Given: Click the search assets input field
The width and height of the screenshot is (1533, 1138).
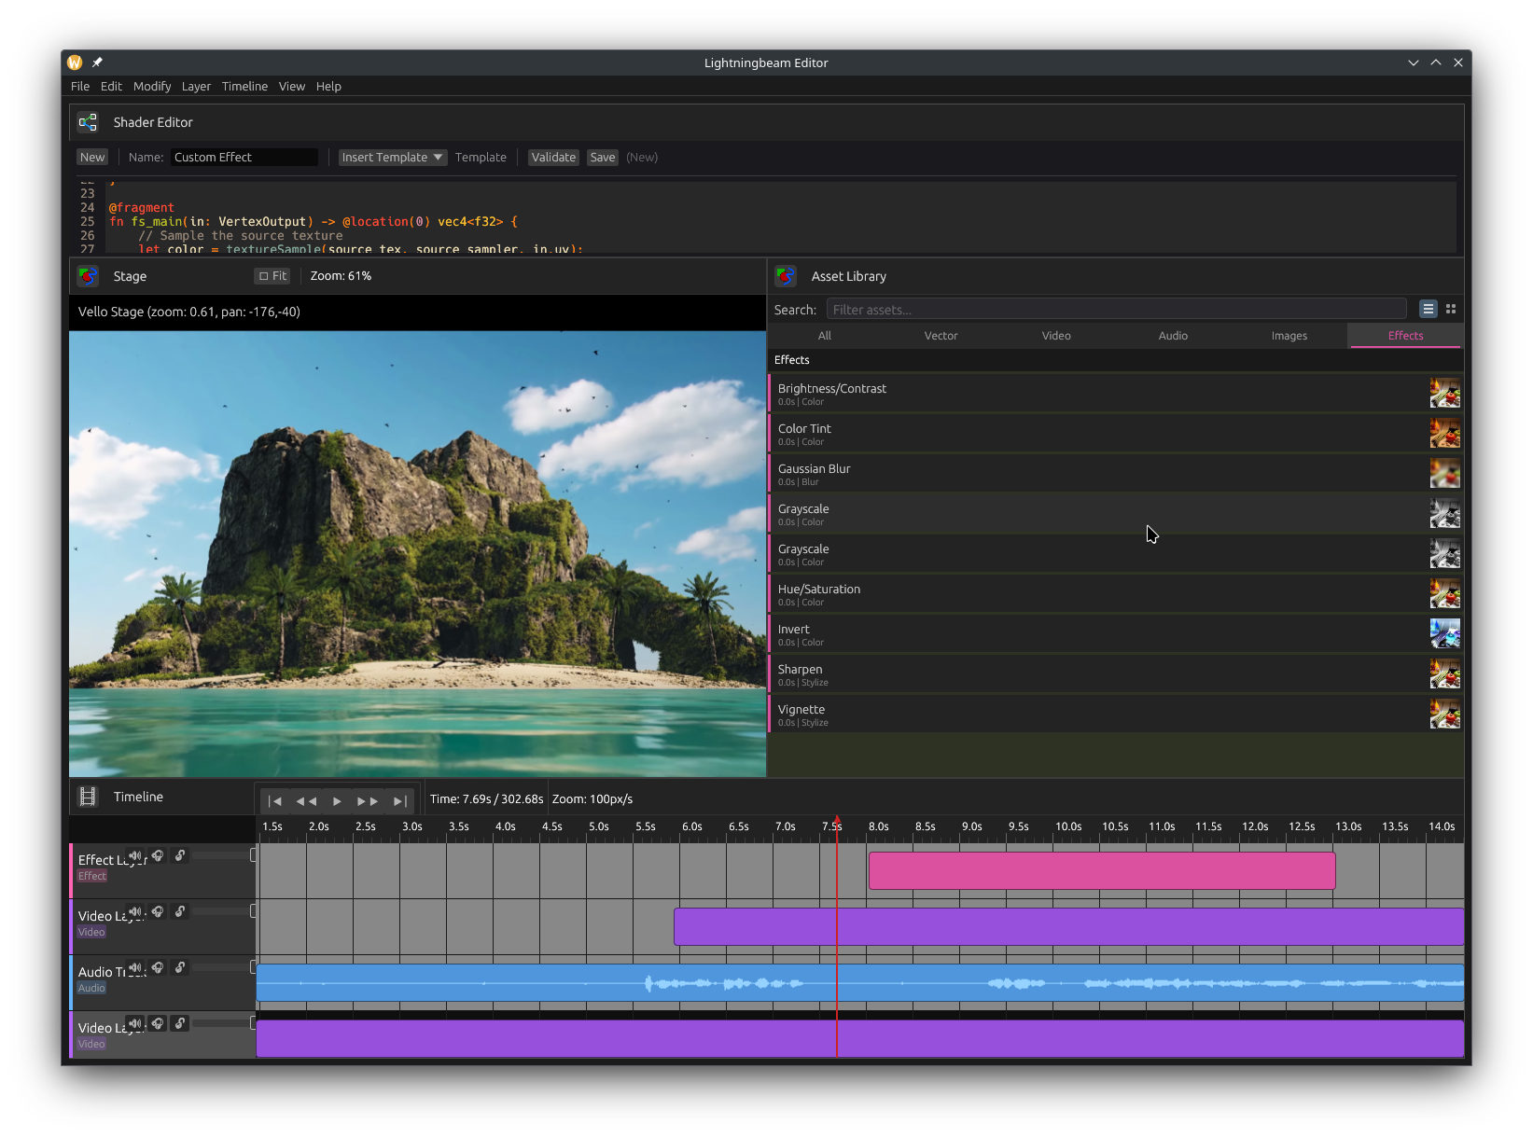Looking at the screenshot, I should tap(1116, 309).
